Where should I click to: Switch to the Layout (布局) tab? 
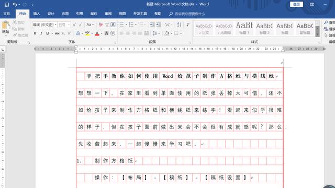pyautogui.click(x=65, y=14)
